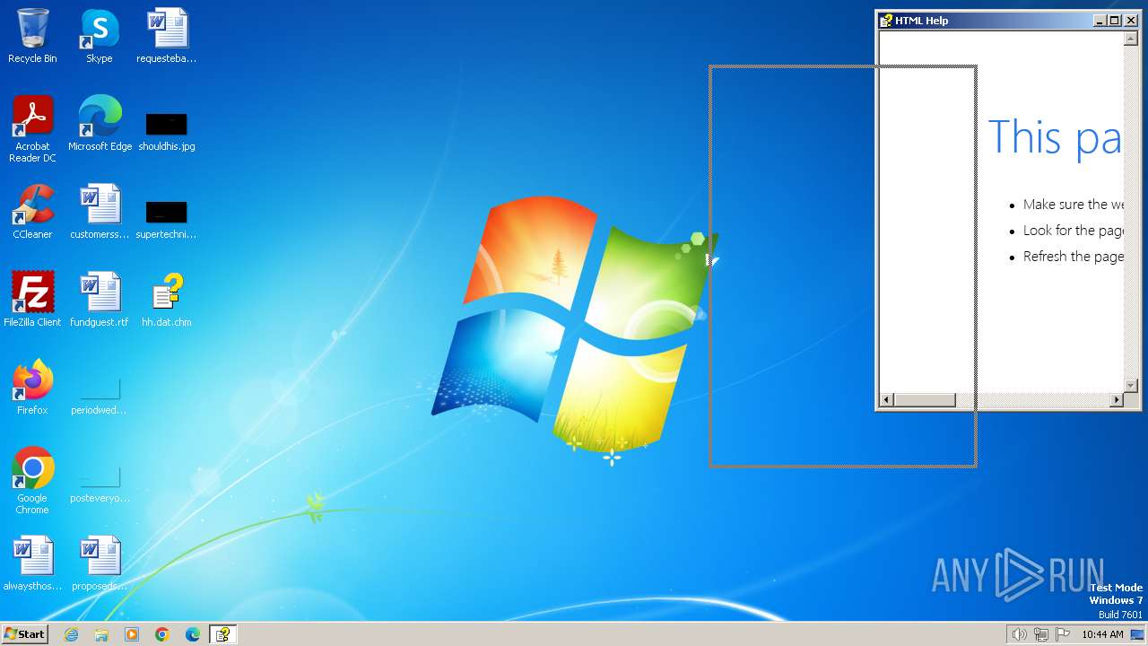Screen dimensions: 1148x646
Task: Click the "Make sure the we" bullet text
Action: pyautogui.click(x=1074, y=205)
